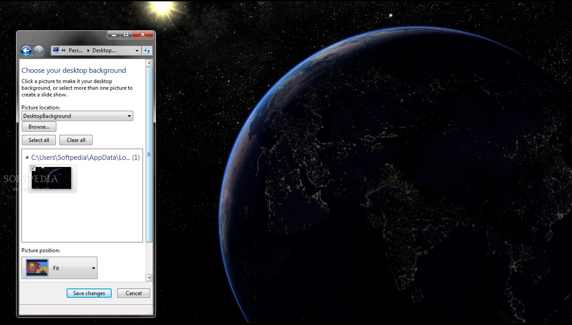Click the Choose your desktop background heading
Viewport: 572px width, 325px height.
coord(74,71)
